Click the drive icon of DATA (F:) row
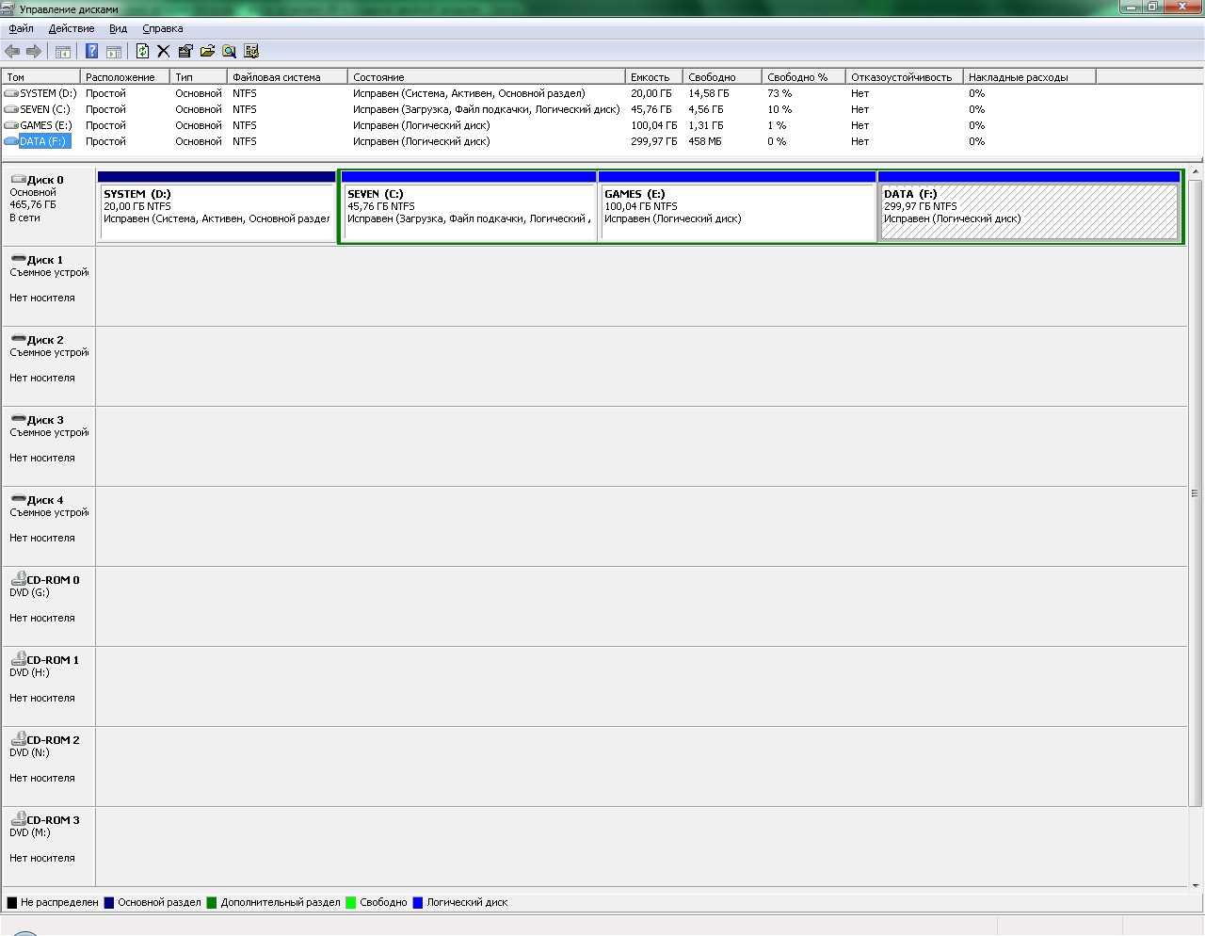The width and height of the screenshot is (1205, 936). (11, 141)
